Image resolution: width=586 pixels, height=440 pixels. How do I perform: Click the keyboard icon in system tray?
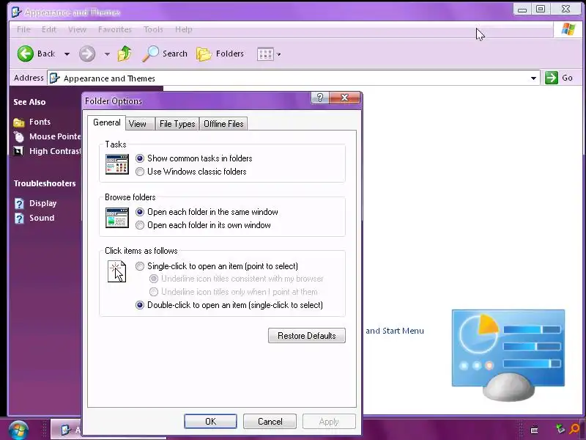[535, 430]
